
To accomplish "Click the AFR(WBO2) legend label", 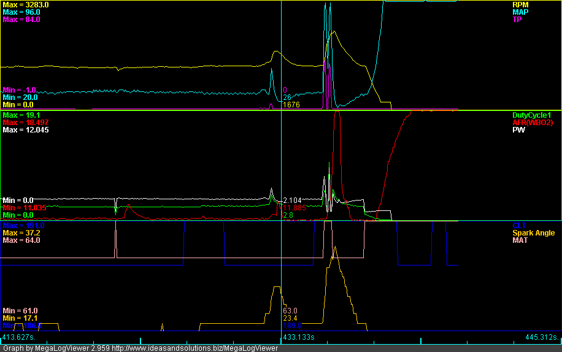I will pos(533,123).
